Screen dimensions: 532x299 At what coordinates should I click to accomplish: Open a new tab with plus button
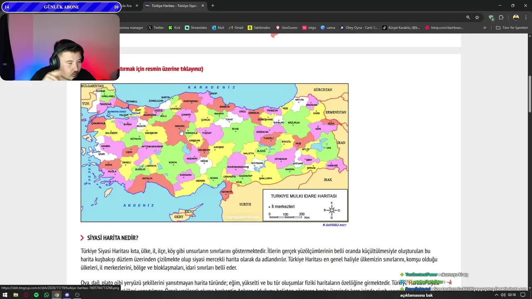(213, 6)
